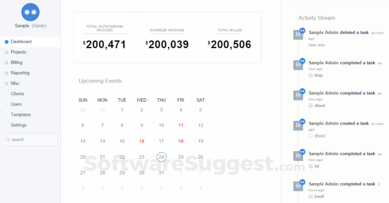The height and width of the screenshot is (203, 389).
Task: Uncheck the 'lol' task checkbox
Action: (x=311, y=166)
